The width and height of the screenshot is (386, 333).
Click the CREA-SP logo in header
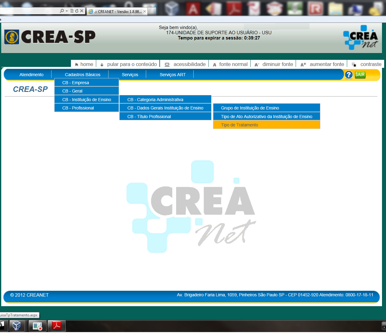coord(50,37)
